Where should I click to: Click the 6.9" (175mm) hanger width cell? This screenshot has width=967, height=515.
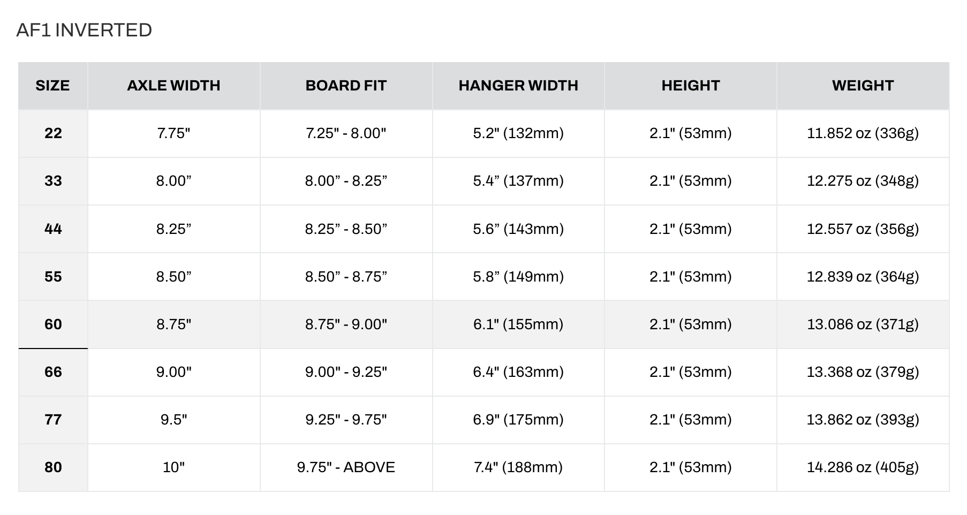coord(518,420)
